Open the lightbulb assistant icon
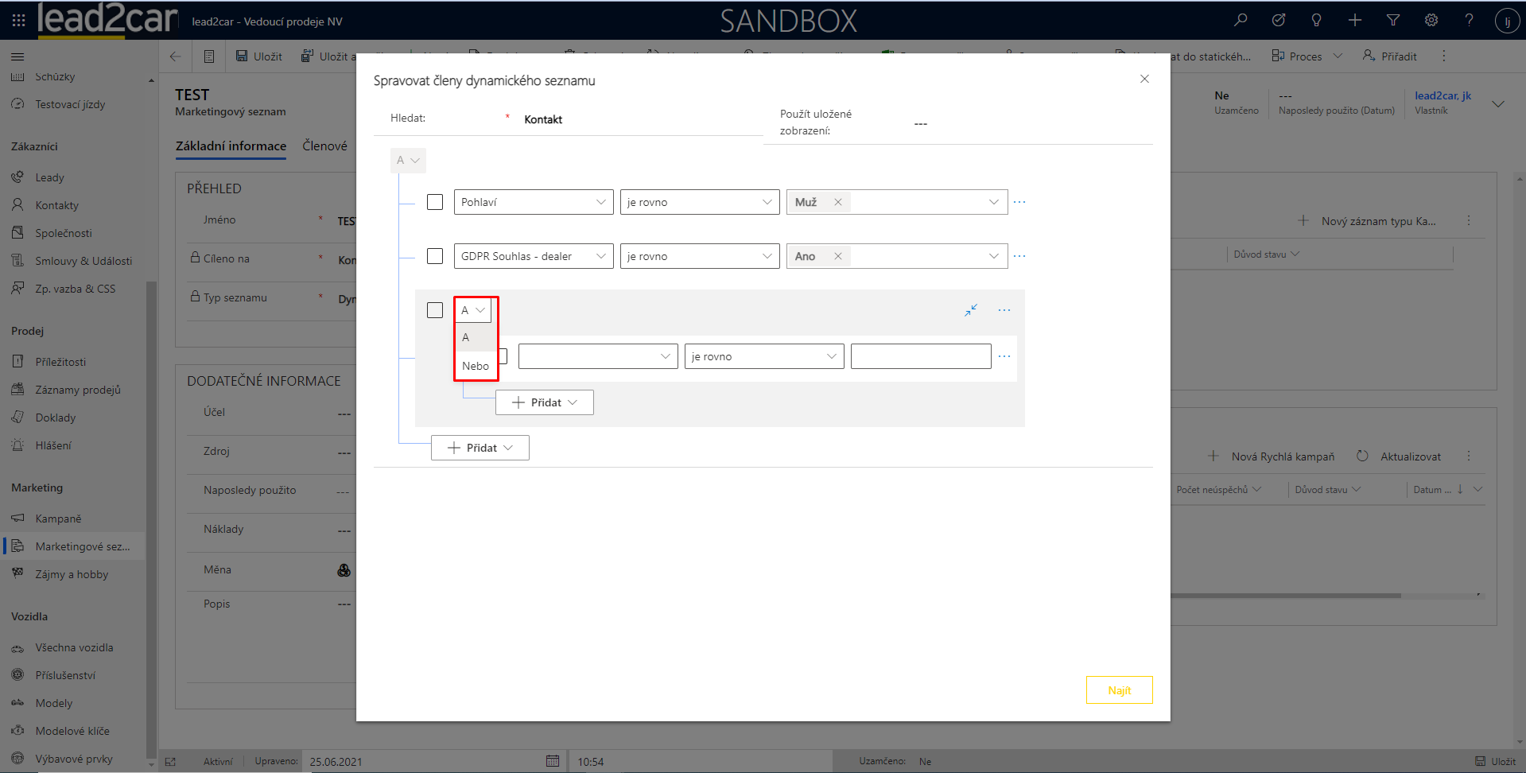 [x=1316, y=21]
